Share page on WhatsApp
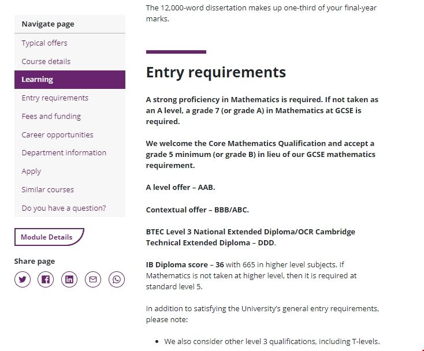Screen dimensions: 424x351 (x=117, y=280)
